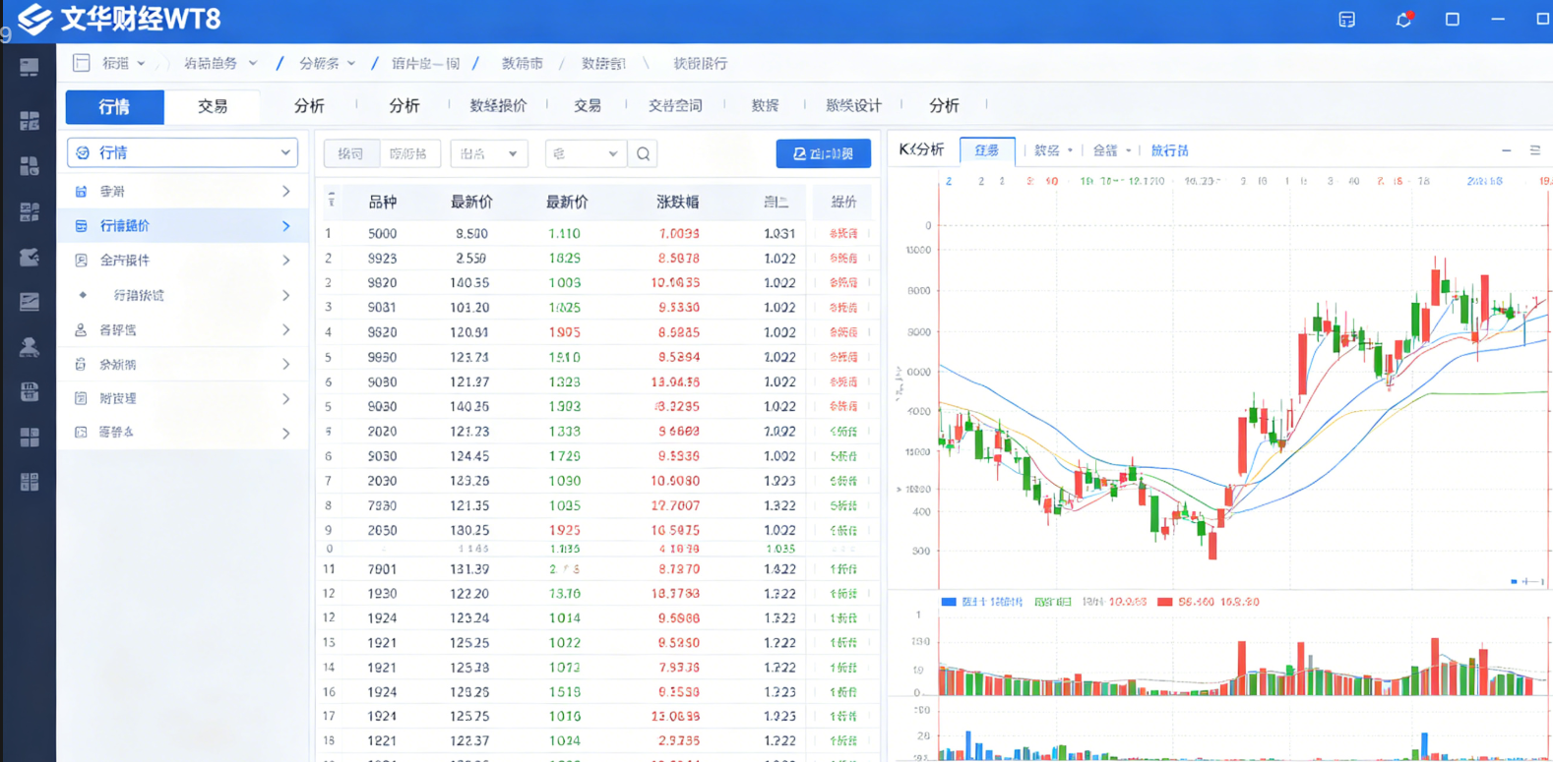Open the 数据 tab in top tab row
Viewport: 1553px width, 762px height.
point(765,105)
